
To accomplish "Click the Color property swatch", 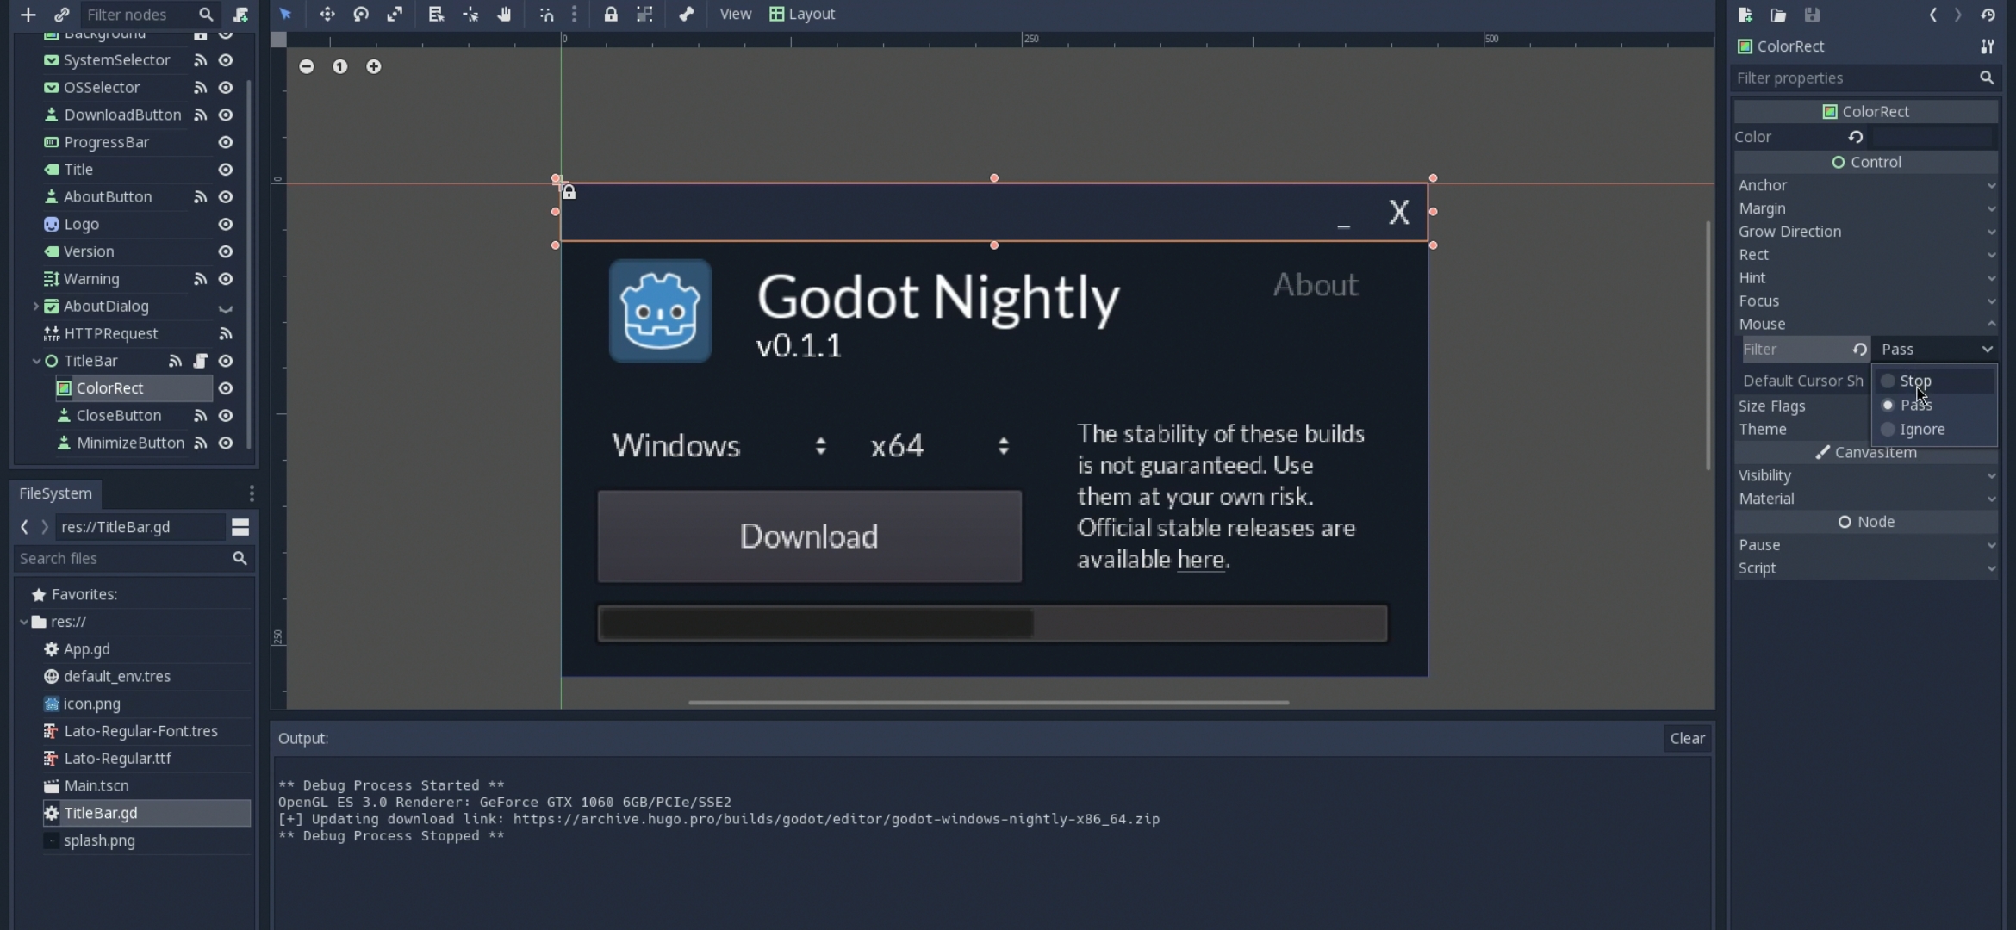I will (1931, 137).
